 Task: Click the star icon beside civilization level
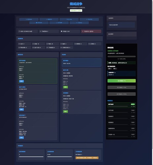coord(40,31)
